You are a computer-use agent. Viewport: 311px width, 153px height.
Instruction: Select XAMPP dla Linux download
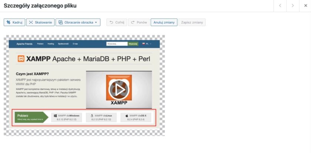pos(101,117)
